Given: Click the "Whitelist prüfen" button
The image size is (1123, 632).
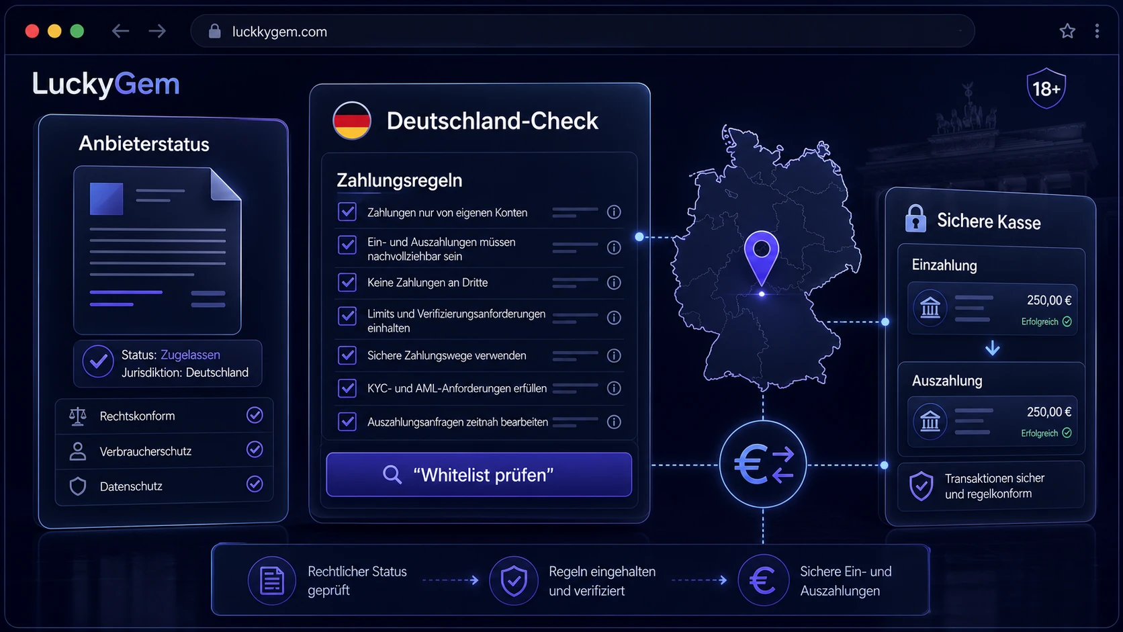Looking at the screenshot, I should pyautogui.click(x=479, y=474).
